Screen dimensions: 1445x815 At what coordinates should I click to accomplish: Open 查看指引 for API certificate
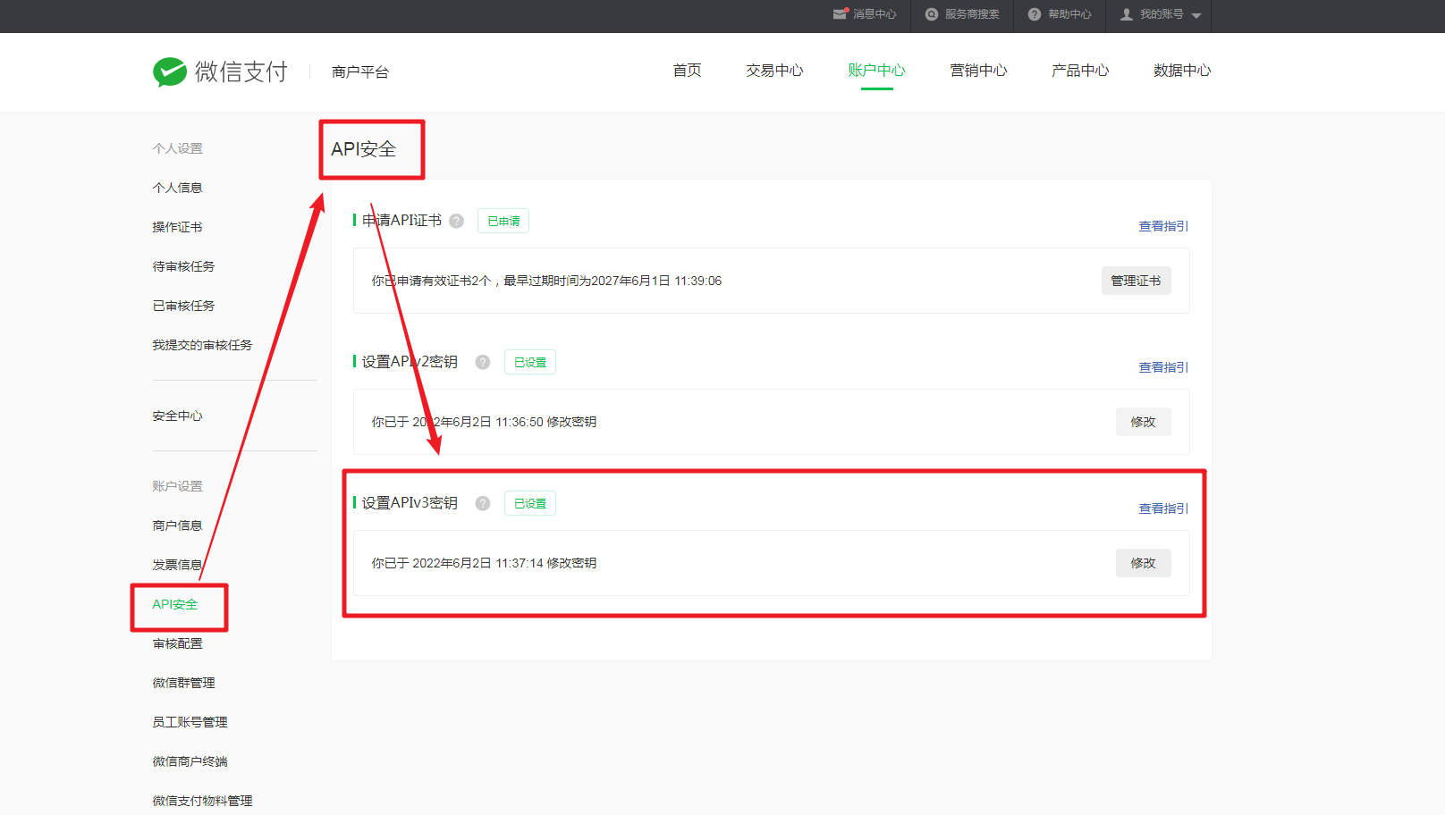(1163, 226)
